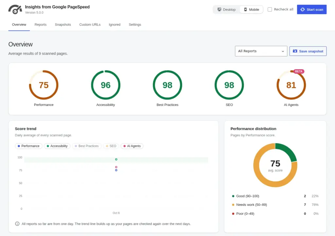Click the SEO score gauge showing 98
Image resolution: width=335 pixels, height=236 pixels.
229,85
